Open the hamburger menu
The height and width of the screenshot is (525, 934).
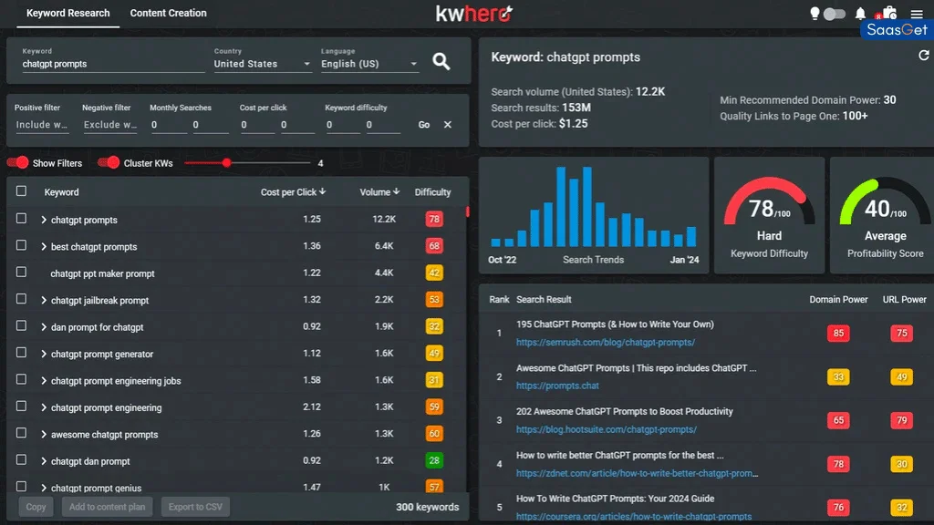917,14
